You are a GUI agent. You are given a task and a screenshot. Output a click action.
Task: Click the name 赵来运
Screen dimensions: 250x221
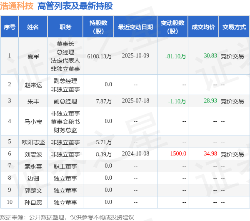coord(33,85)
